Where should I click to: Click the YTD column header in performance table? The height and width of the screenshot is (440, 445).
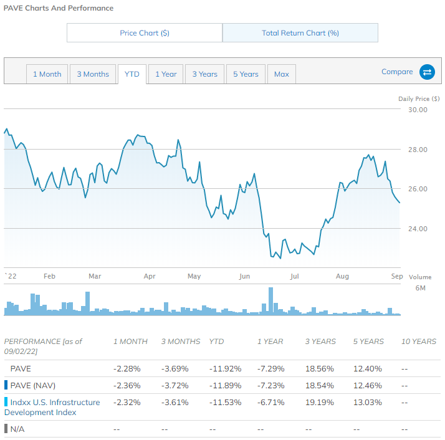216,342
